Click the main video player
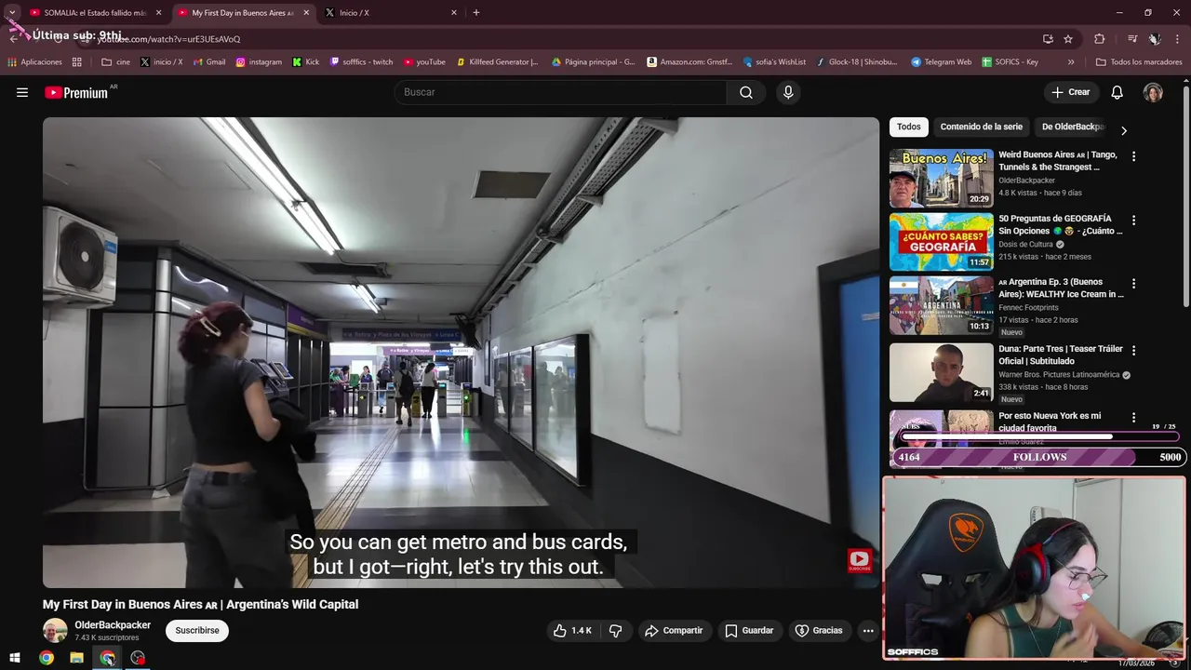1191x670 pixels. click(x=461, y=353)
